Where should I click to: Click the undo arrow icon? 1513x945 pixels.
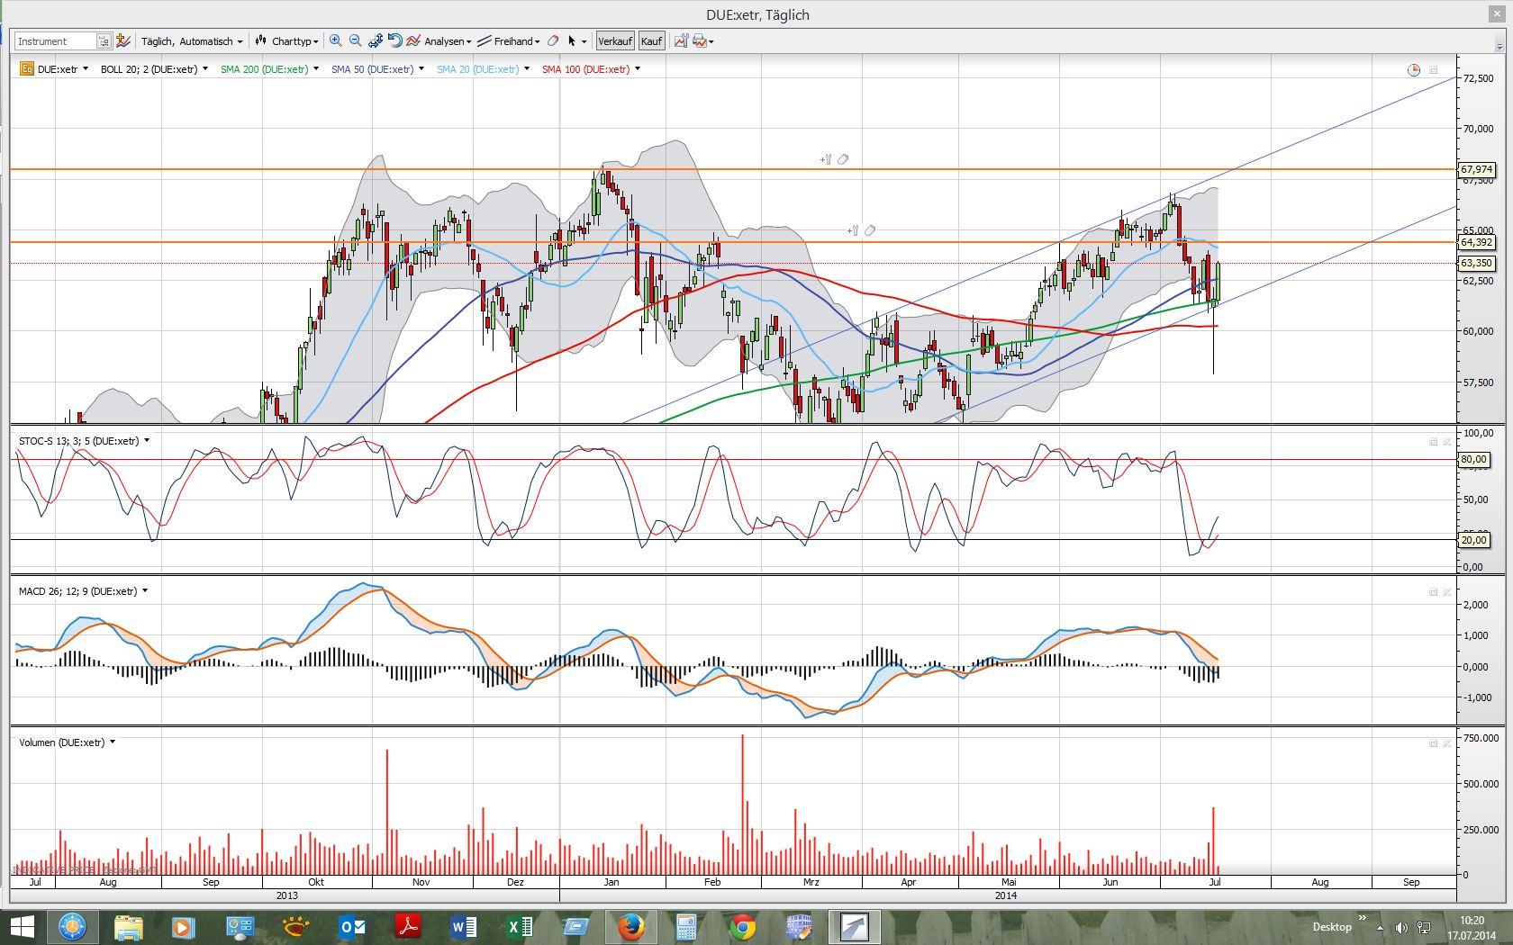[x=394, y=41]
